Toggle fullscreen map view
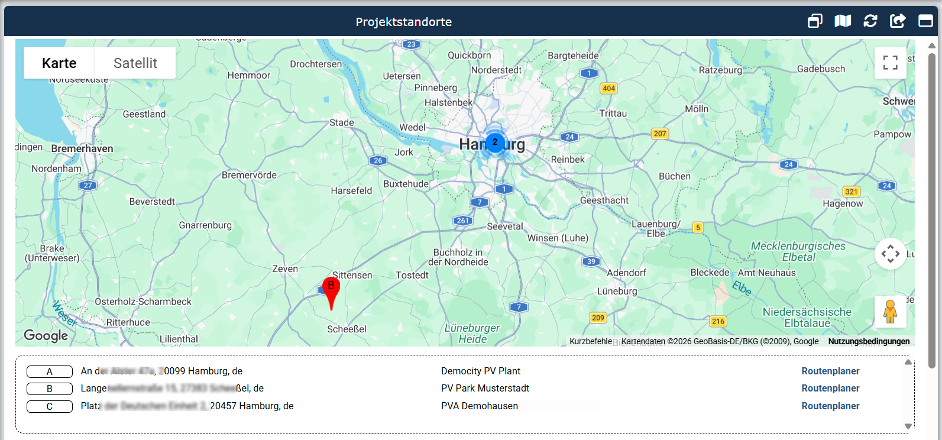The height and width of the screenshot is (440, 942). click(891, 63)
